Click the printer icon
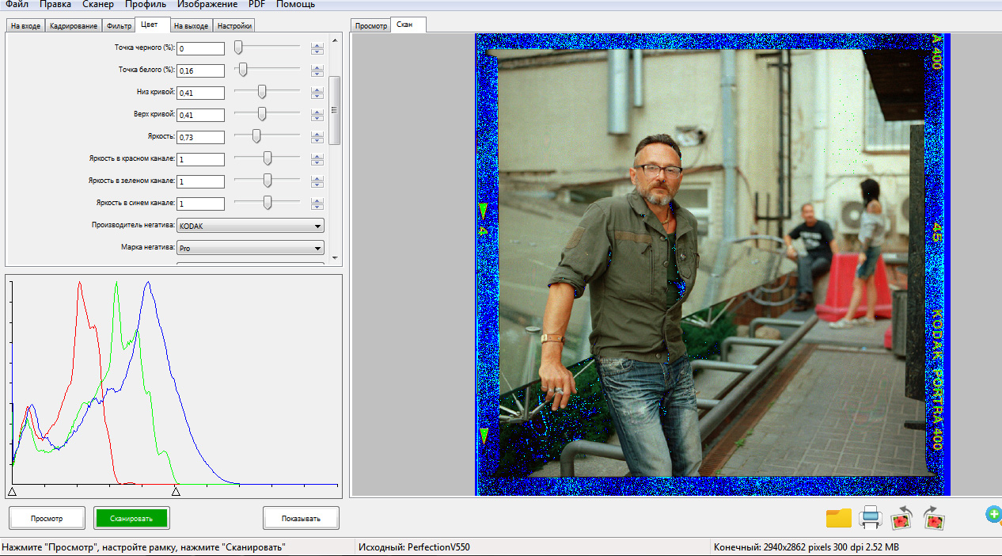The width and height of the screenshot is (1002, 556). tap(871, 518)
